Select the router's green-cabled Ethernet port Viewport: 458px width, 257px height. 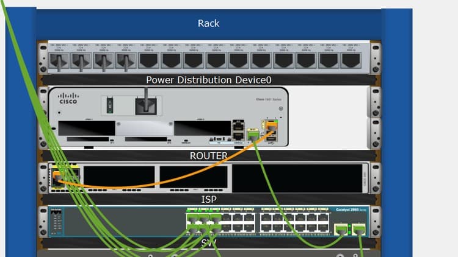253,135
